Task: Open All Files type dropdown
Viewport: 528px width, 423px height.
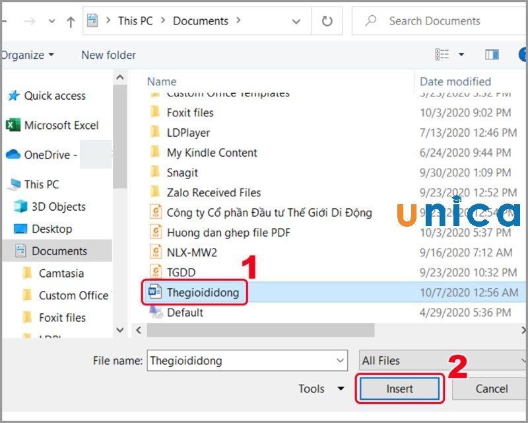Action: point(443,361)
